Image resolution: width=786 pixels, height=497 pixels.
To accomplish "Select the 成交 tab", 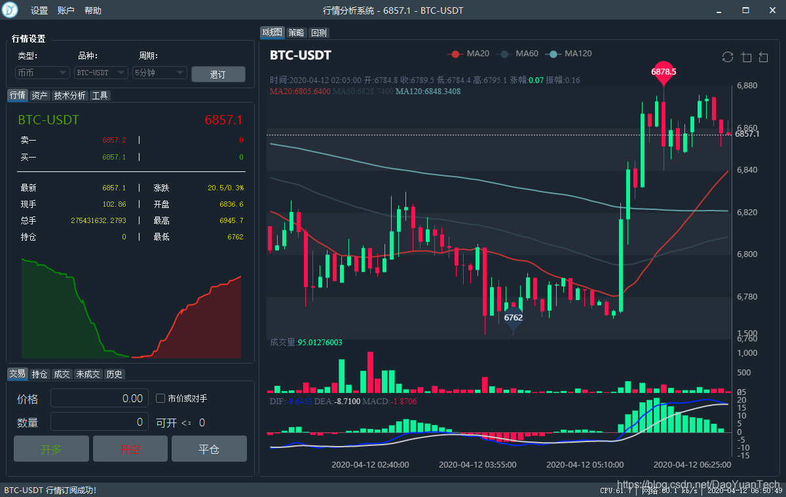I will tap(62, 374).
